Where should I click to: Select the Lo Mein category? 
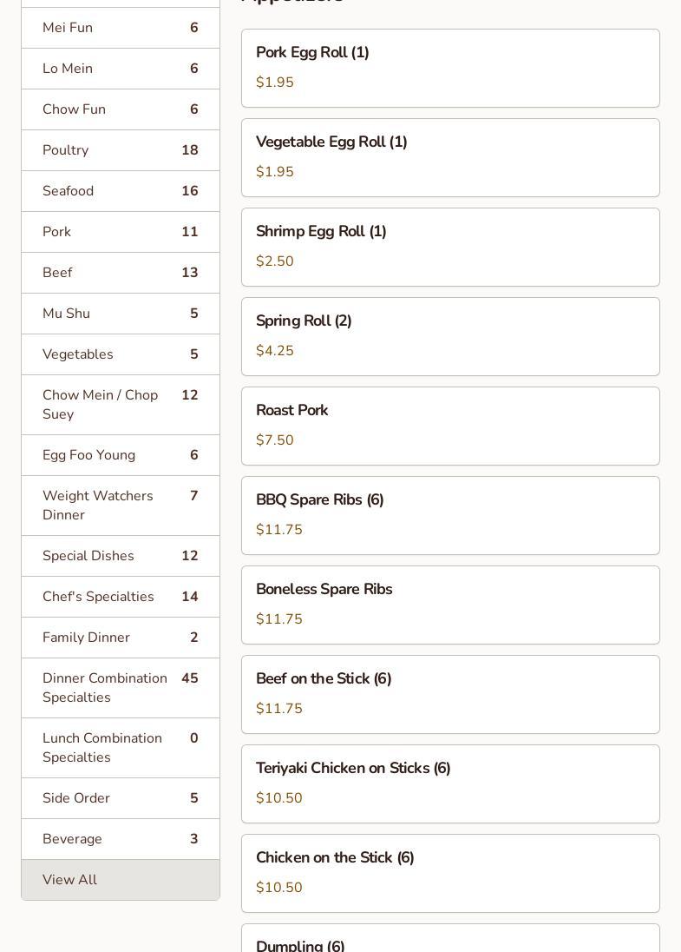[x=120, y=69]
